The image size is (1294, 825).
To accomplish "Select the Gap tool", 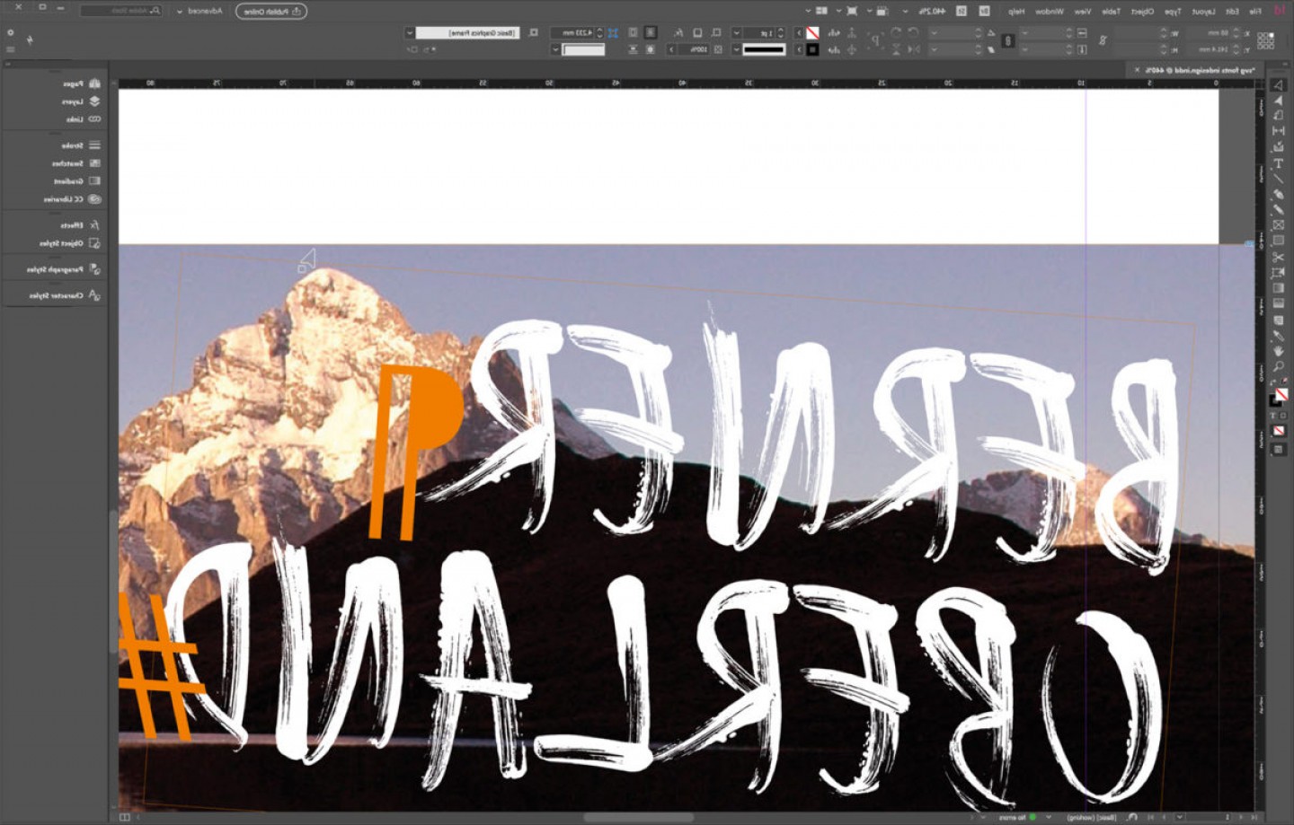I will point(1278,131).
